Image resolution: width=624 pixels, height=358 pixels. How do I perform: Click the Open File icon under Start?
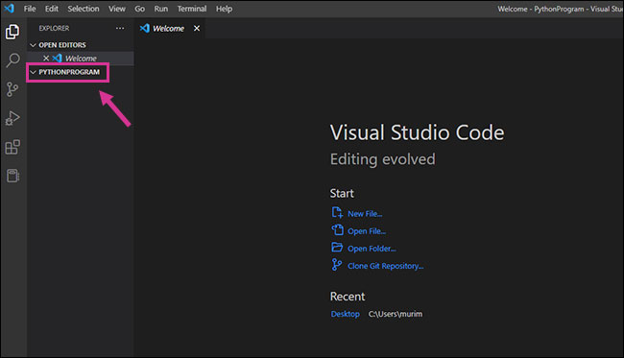pyautogui.click(x=338, y=230)
